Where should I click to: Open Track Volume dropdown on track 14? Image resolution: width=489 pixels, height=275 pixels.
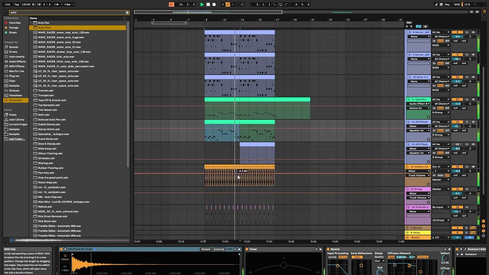pyautogui.click(x=419, y=175)
